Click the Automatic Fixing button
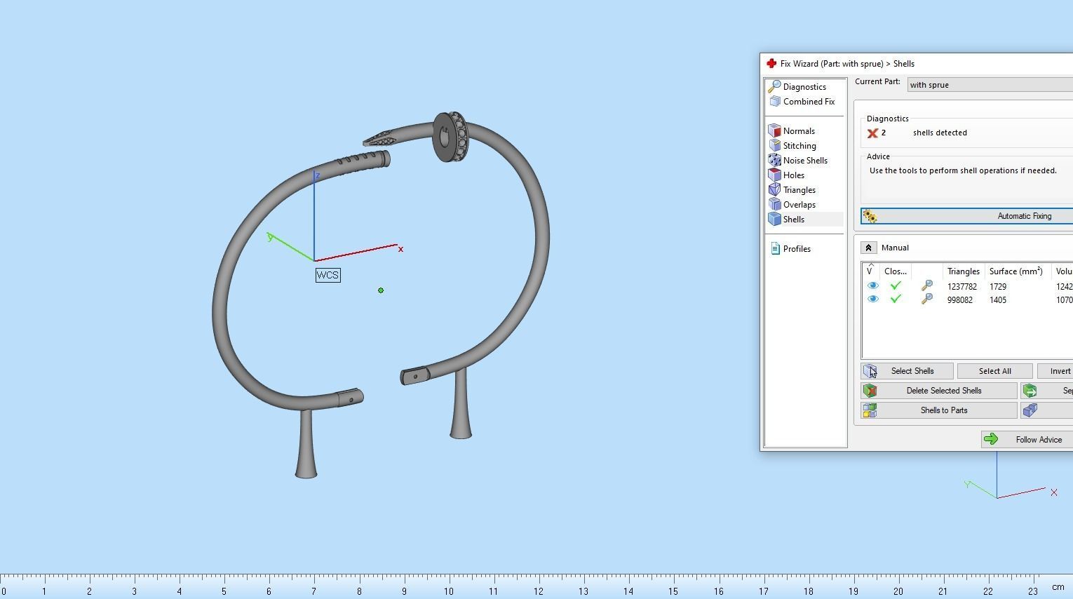 [x=967, y=216]
